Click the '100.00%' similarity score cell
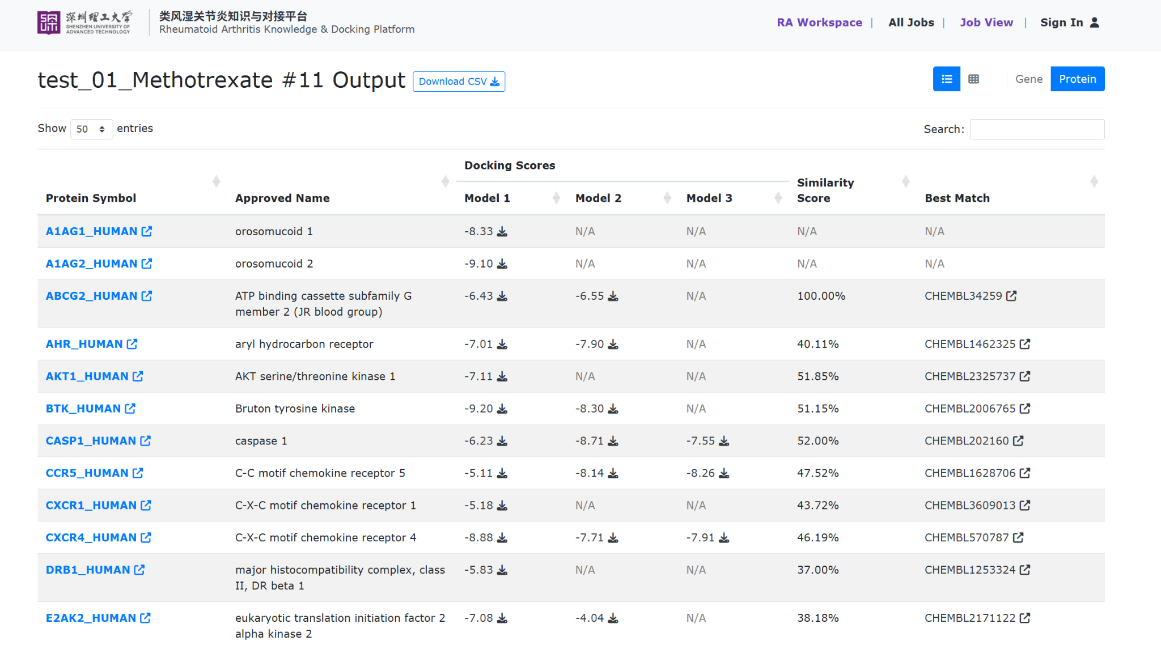Viewport: 1161px width, 645px height. tap(821, 296)
